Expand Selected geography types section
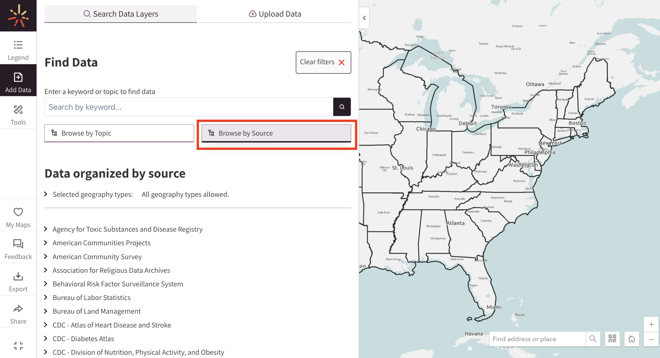 [x=46, y=194]
